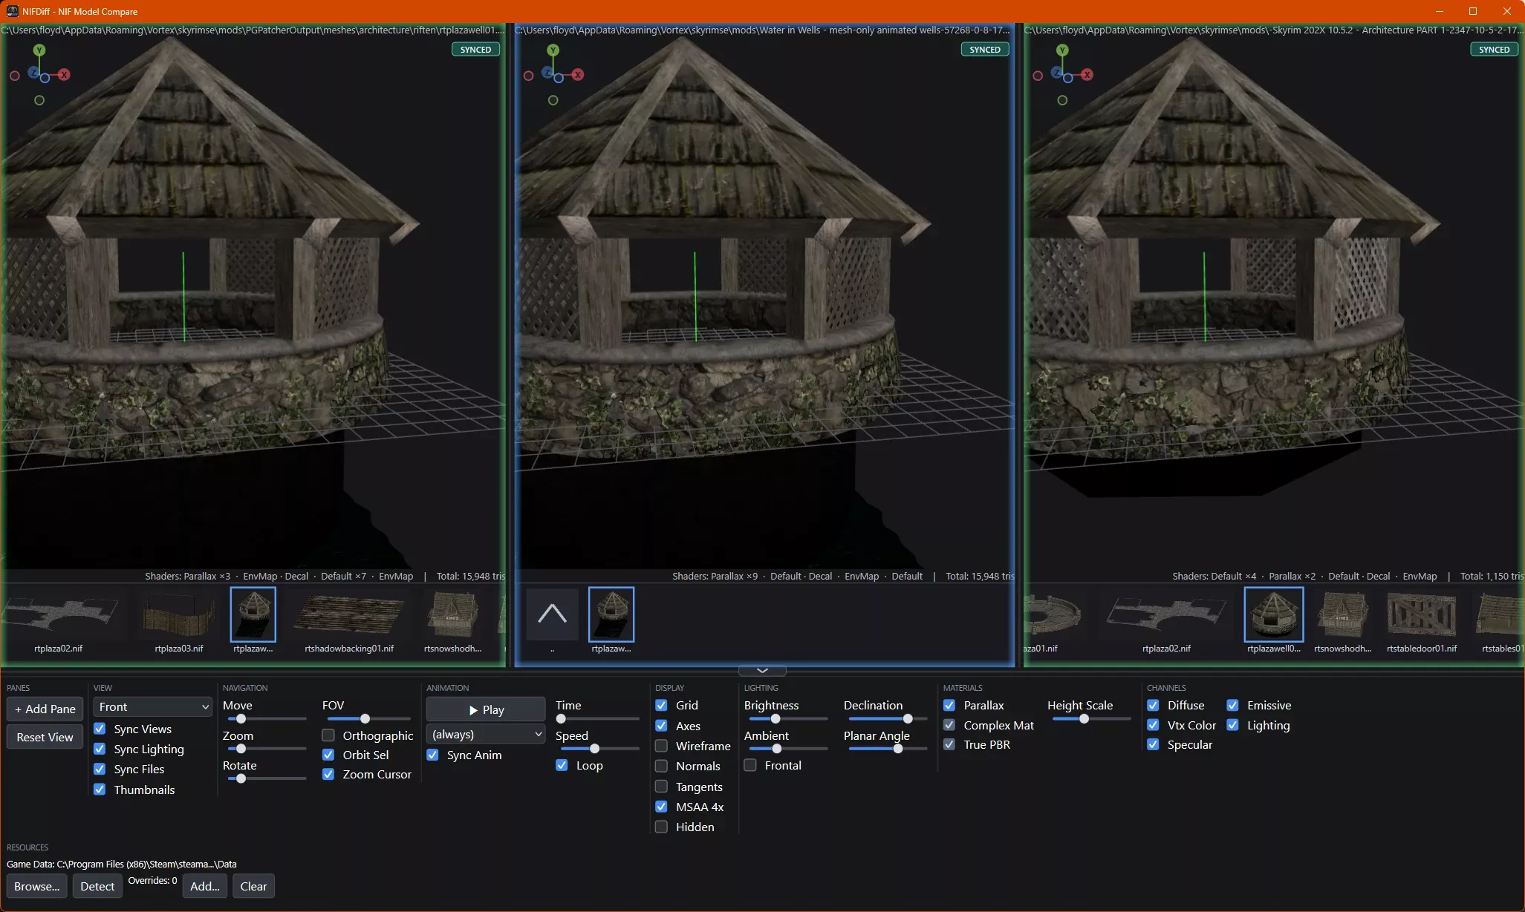The height and width of the screenshot is (912, 1525).
Task: Click the hollow green negative-Y circle in left pane gizmo
Action: pyautogui.click(x=39, y=100)
